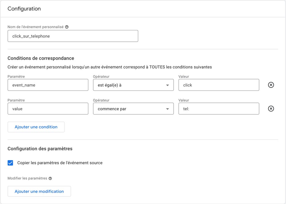
Task: Click the 'tel:' value field
Action: click(219, 109)
